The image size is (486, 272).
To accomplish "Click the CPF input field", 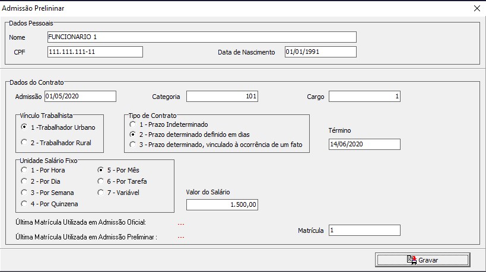I will [x=95, y=52].
